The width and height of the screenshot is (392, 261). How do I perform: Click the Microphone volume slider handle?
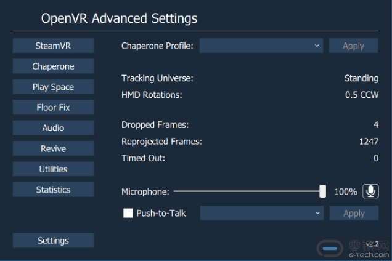(322, 191)
